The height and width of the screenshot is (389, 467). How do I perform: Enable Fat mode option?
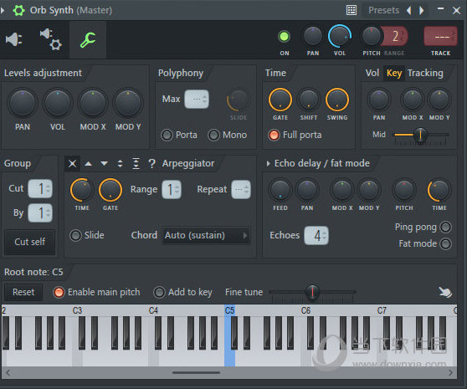[445, 243]
